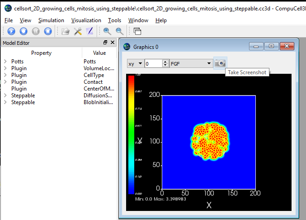Click the CompuCell3D icon in the Graphics 0 title

coord(127,47)
